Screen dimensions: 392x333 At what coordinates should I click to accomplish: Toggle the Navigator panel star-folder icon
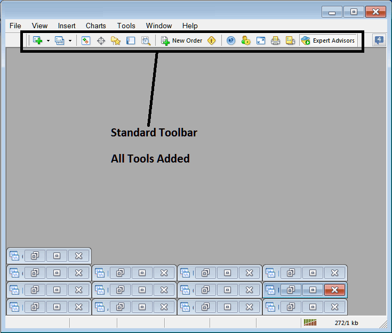[x=116, y=40]
